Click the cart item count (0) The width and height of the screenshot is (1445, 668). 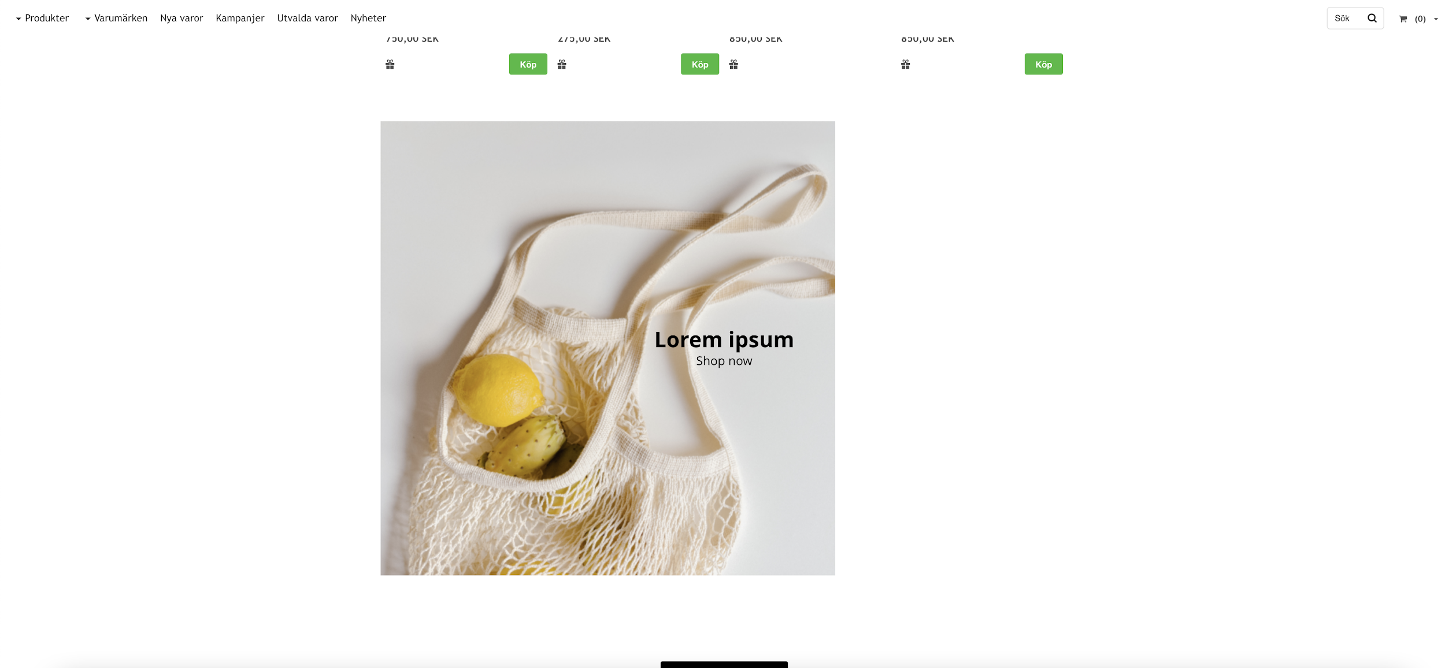(1420, 19)
